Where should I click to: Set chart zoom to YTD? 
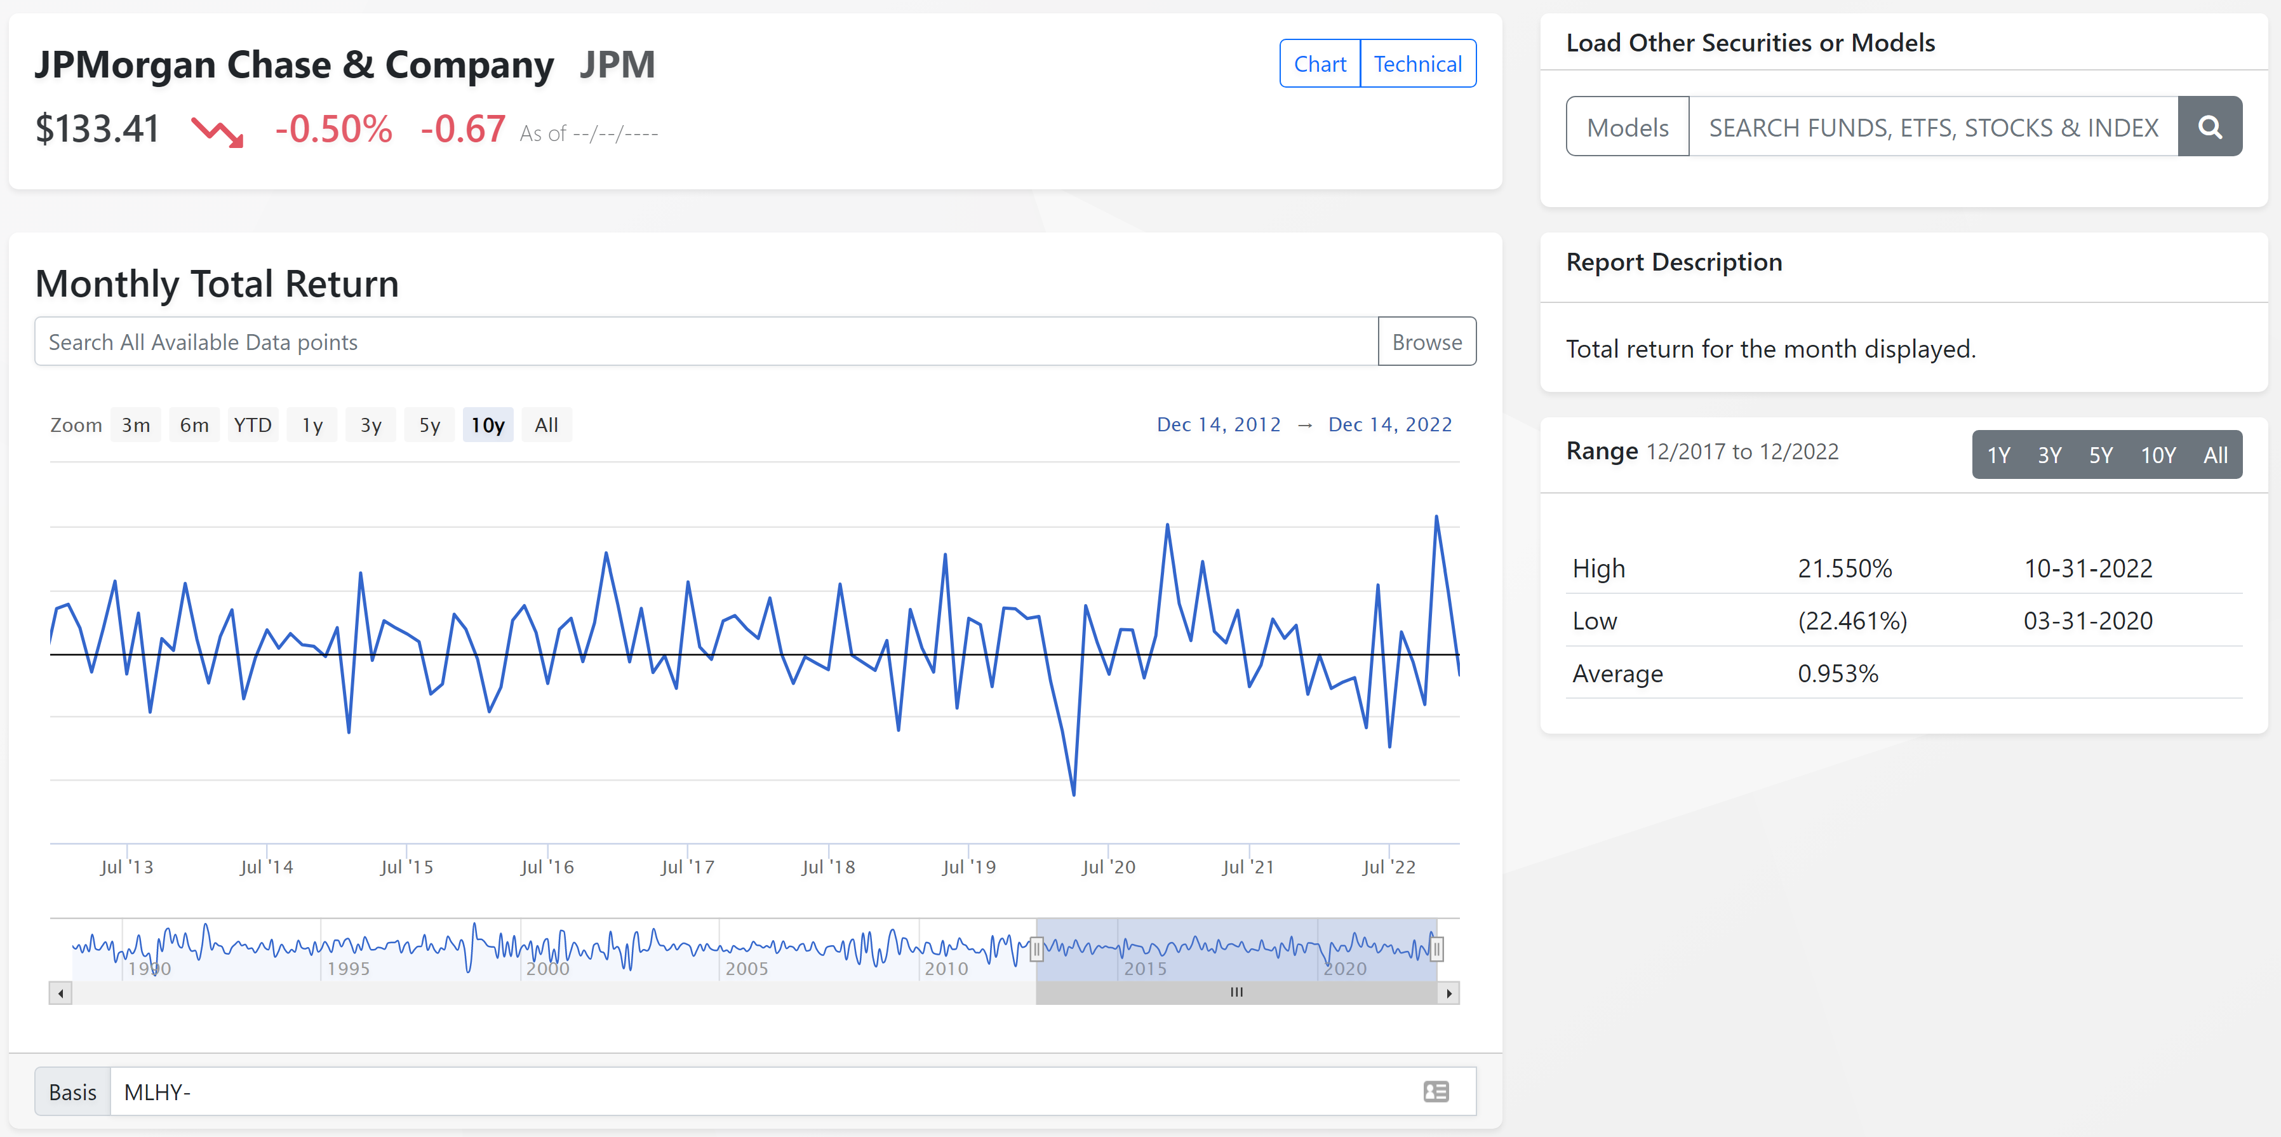point(252,425)
